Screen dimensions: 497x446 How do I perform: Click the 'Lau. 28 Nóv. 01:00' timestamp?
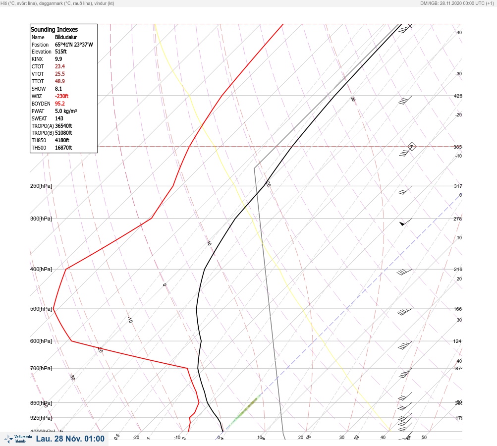tap(70, 439)
